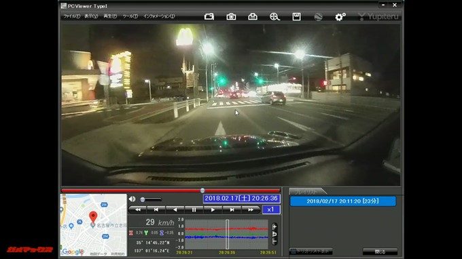This screenshot has height=259, width=462.
Task: Open the 再生(P) menu
Action: (x=110, y=16)
